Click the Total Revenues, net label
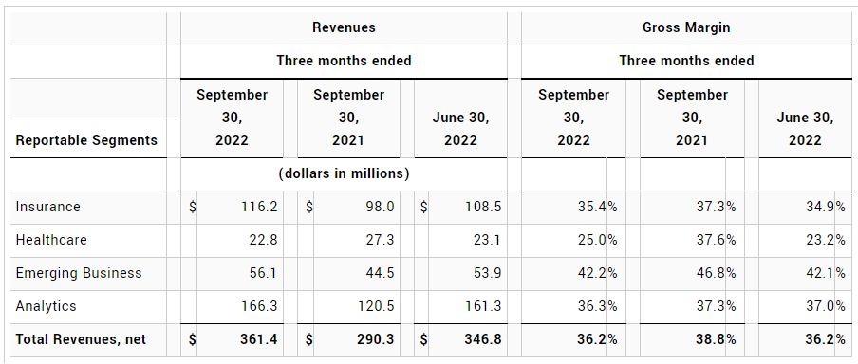This screenshot has width=858, height=364. [81, 339]
